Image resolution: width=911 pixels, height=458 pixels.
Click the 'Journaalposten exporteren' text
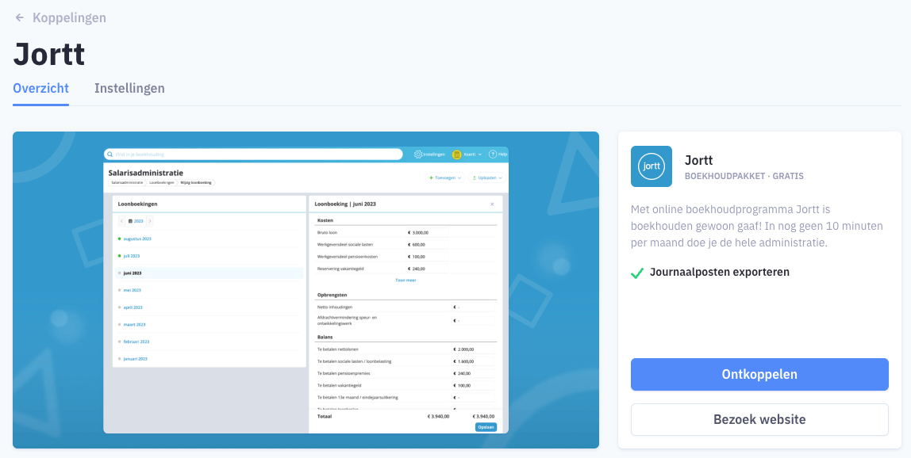tap(719, 273)
